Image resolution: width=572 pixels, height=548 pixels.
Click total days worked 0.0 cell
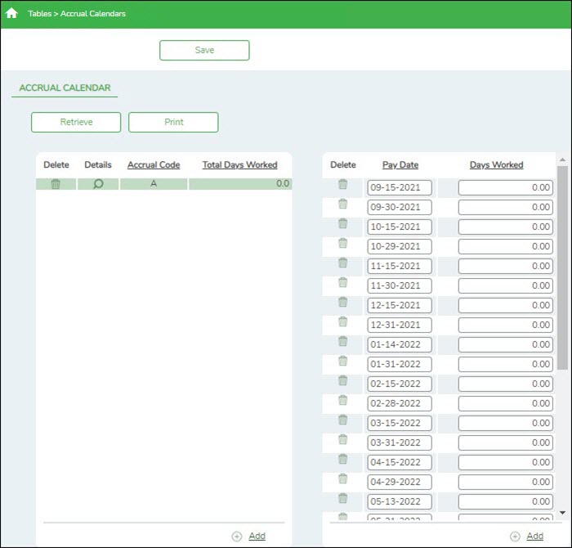point(240,184)
